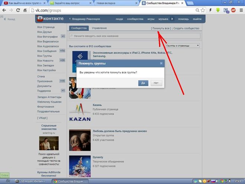Open the Dynasty community link
This screenshot has height=184, width=245.
[x=98, y=157]
